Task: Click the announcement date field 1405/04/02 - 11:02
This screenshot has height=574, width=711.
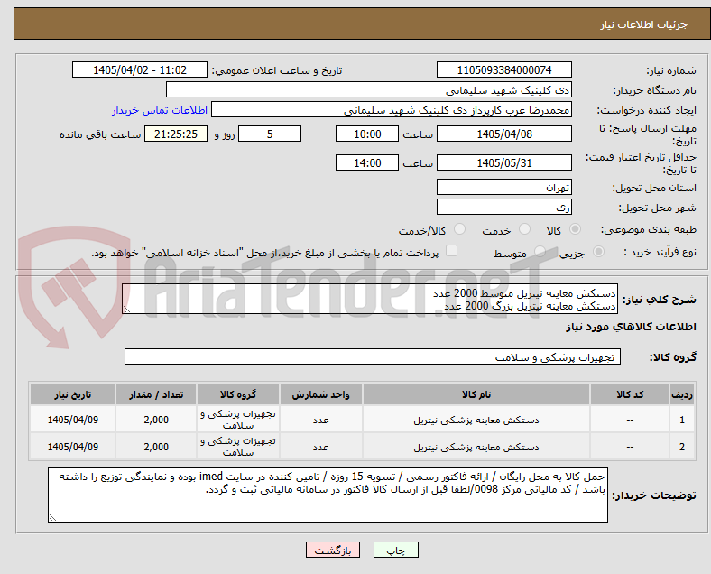Action: (x=140, y=69)
